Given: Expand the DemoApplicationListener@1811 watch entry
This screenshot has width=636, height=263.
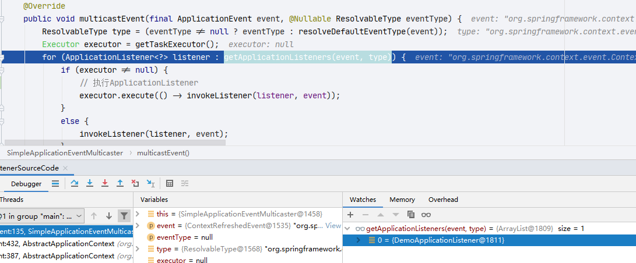Looking at the screenshot, I should click(359, 240).
